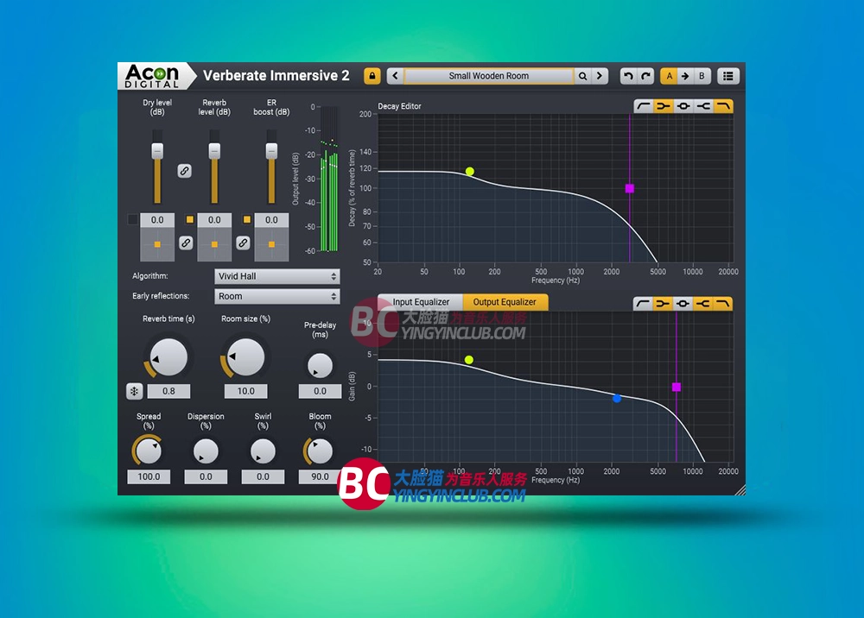Switch to the Output Equalizer tab
864x618 pixels.
[x=505, y=302]
